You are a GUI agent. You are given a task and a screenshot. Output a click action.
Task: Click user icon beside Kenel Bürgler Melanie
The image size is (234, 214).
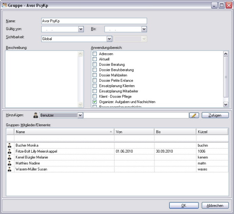9,157
